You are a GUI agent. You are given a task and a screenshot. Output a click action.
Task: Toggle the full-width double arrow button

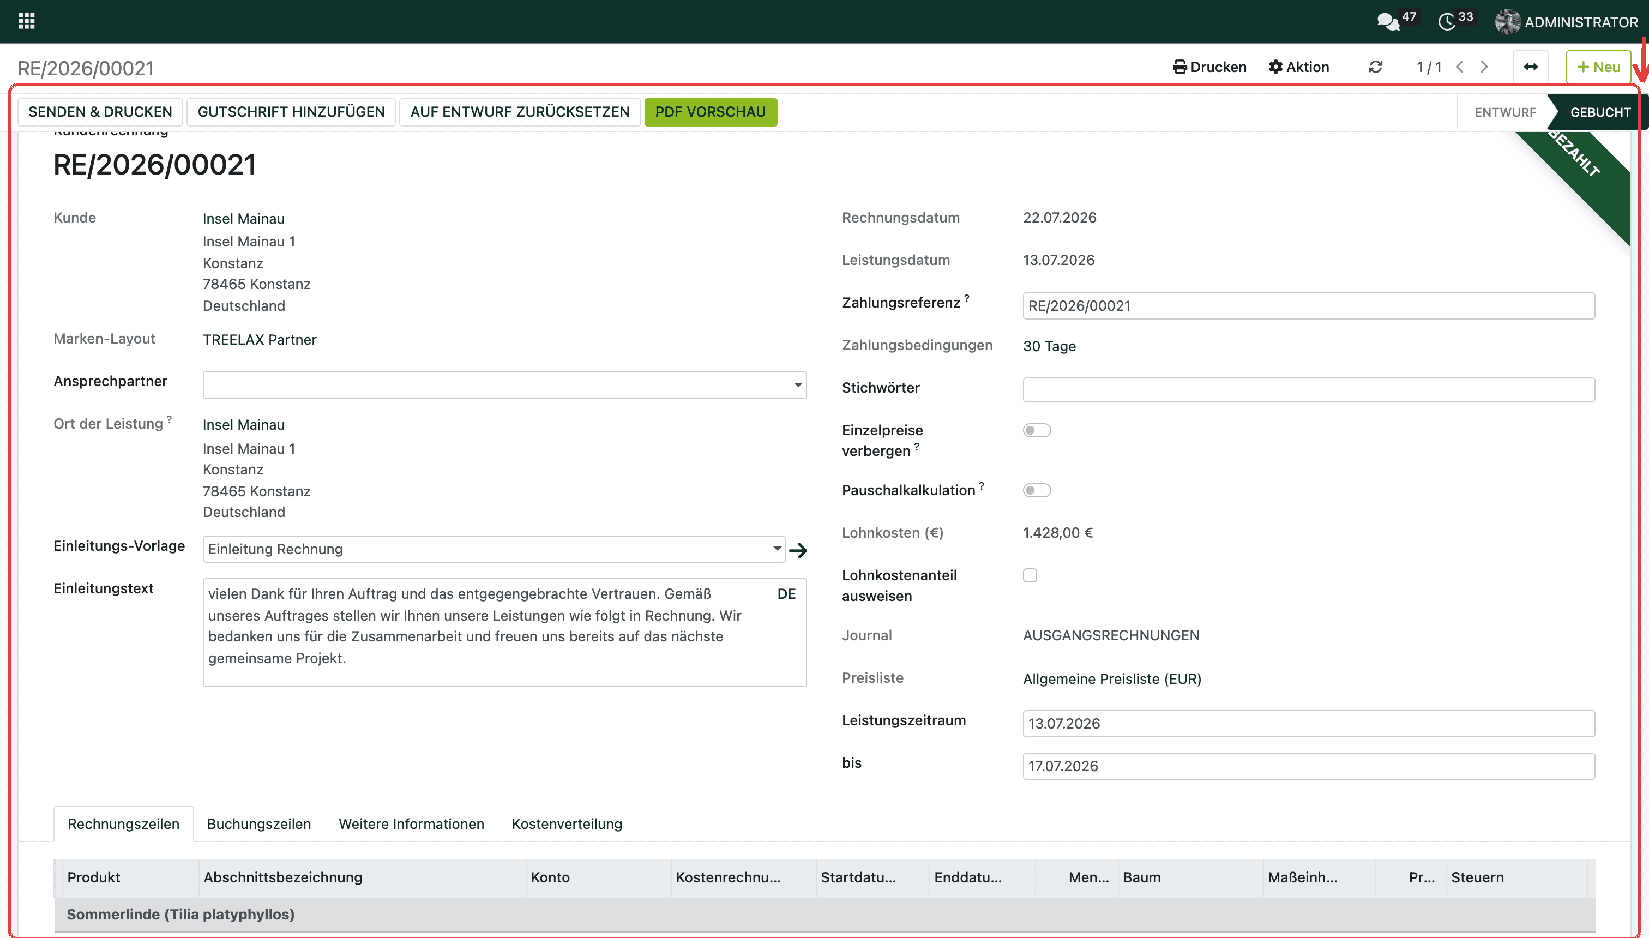click(x=1531, y=67)
